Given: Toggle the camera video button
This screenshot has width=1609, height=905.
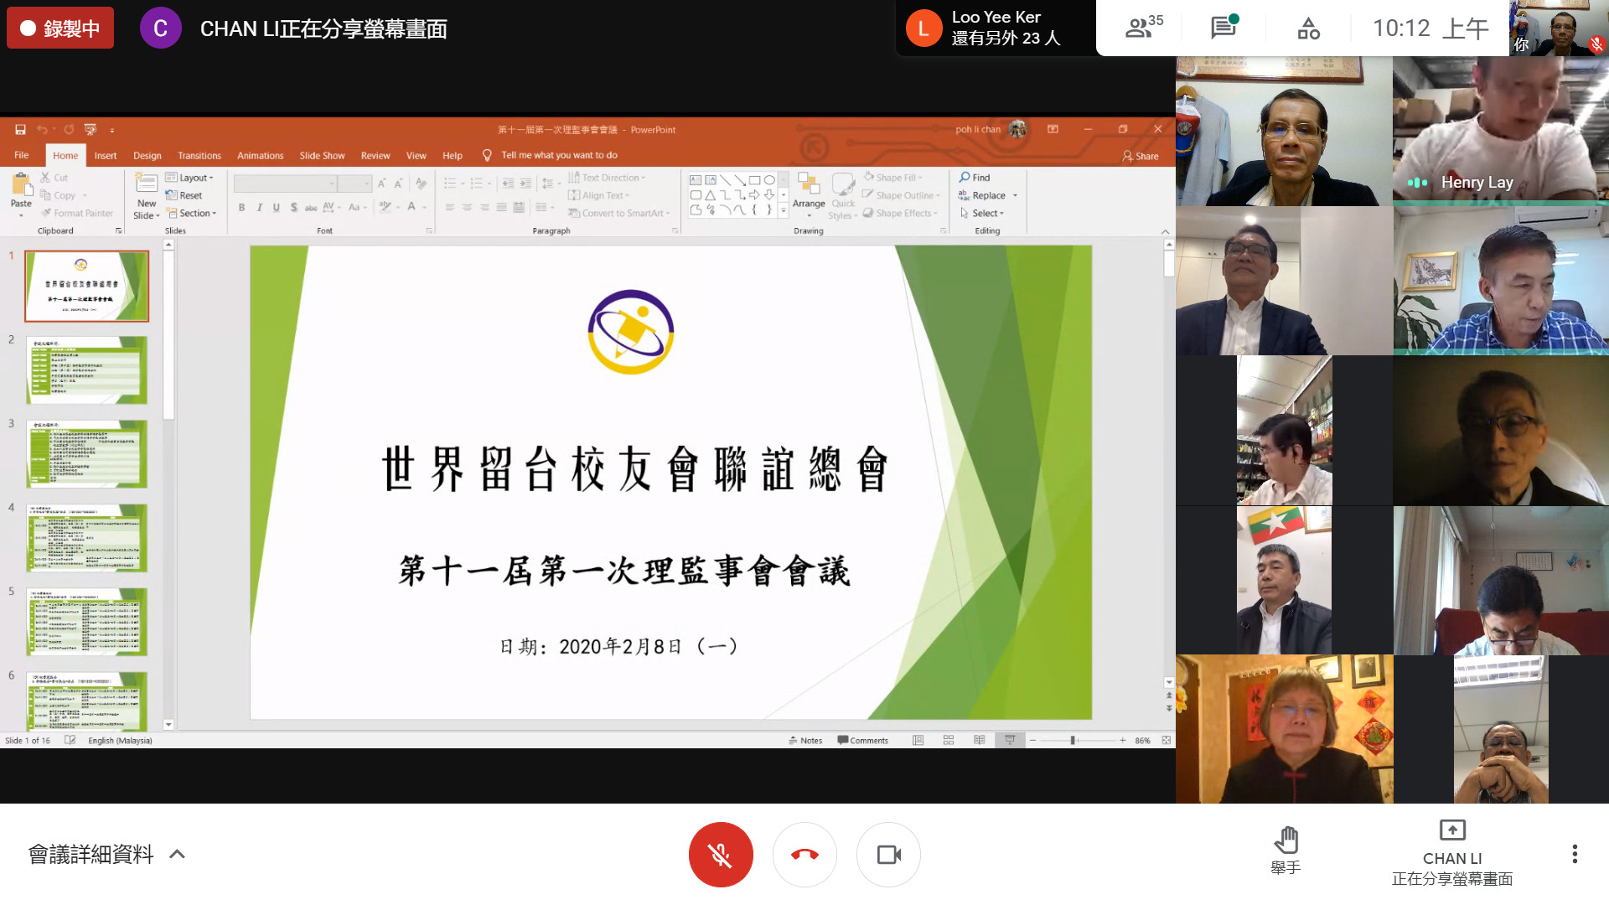Looking at the screenshot, I should pyautogui.click(x=888, y=855).
